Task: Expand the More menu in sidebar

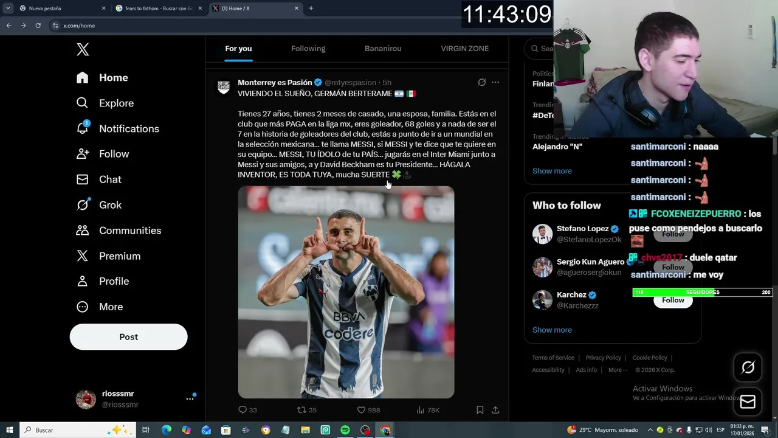Action: coord(100,307)
